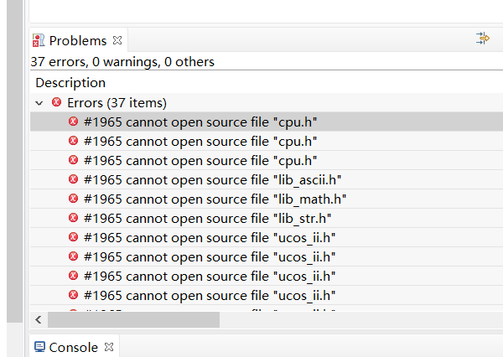Click error icon of "lib_ascii.h" entry
The width and height of the screenshot is (503, 357).
73,179
